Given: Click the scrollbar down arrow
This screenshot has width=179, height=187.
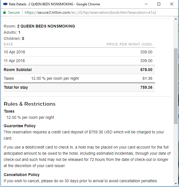Looking at the screenshot, I should click(176, 184).
